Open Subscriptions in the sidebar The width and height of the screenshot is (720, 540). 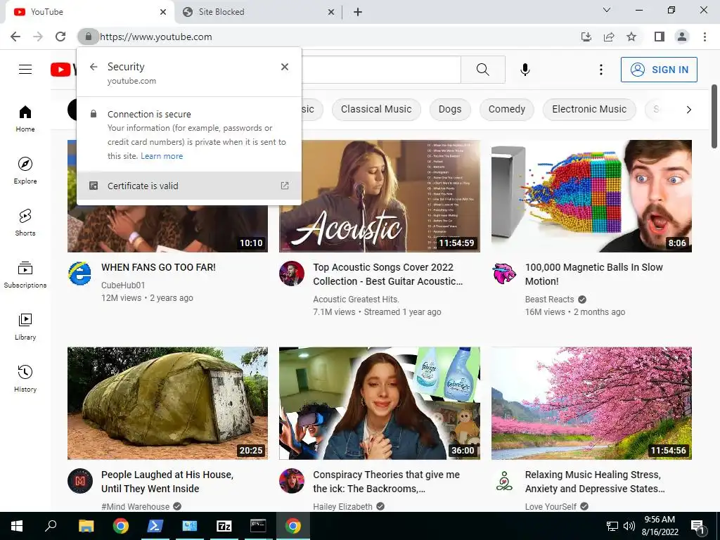[x=25, y=275]
